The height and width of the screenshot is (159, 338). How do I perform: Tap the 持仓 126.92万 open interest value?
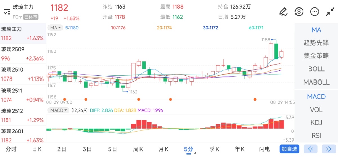point(234,7)
